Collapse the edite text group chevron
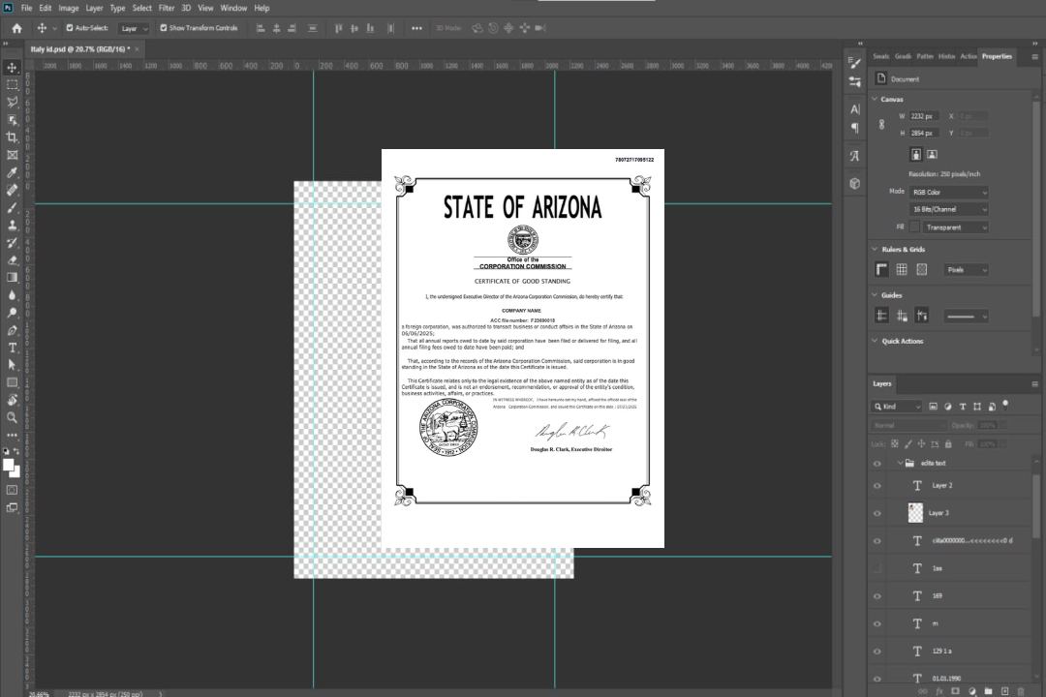 (x=900, y=463)
